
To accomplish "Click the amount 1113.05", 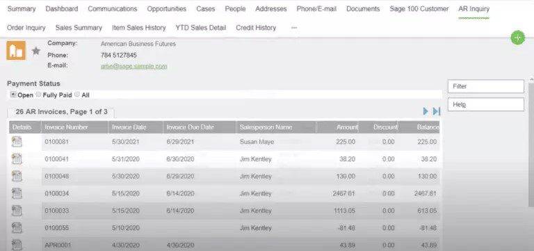I will tap(344, 211).
